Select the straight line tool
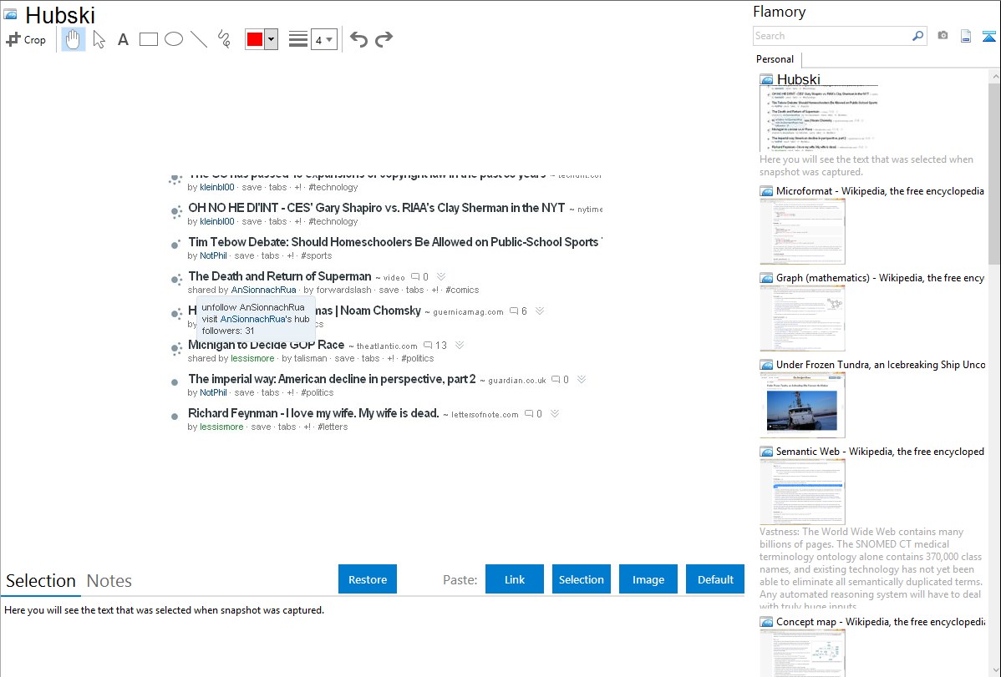This screenshot has height=677, width=1001. [199, 39]
